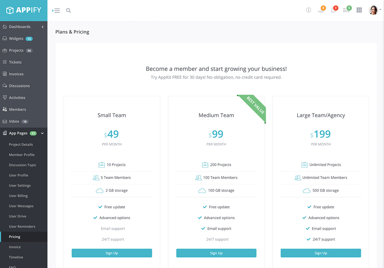Go to Widgets in the sidebar
Viewport: 384px width, 268px height.
click(16, 39)
